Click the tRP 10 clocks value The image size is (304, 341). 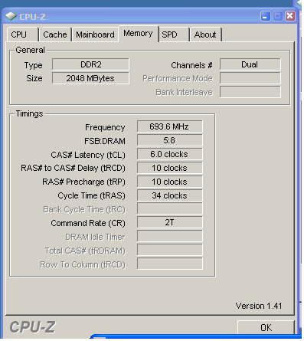pyautogui.click(x=170, y=182)
